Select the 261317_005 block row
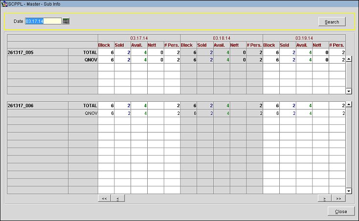 (37, 52)
